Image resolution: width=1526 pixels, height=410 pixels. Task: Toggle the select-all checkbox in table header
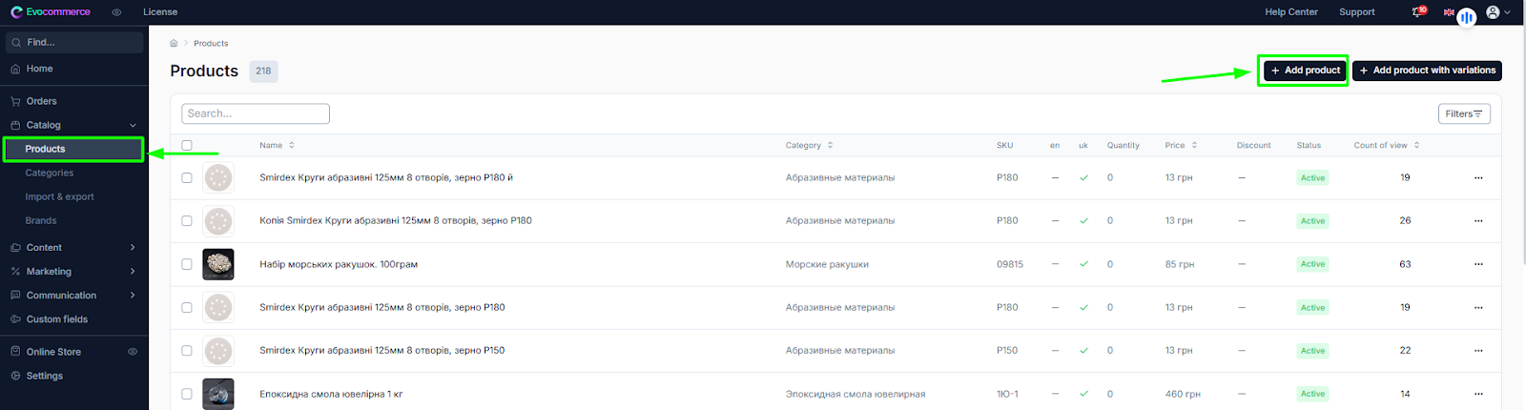click(187, 146)
